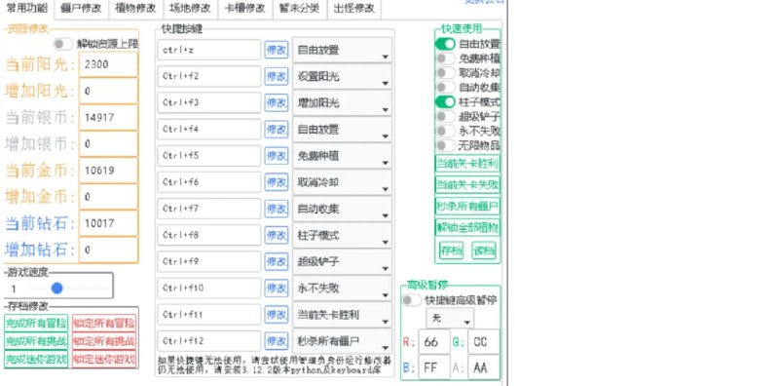Viewport: 779px width, 386px height.
Task: Click the 解锁全部植物 button
Action: coord(467,228)
